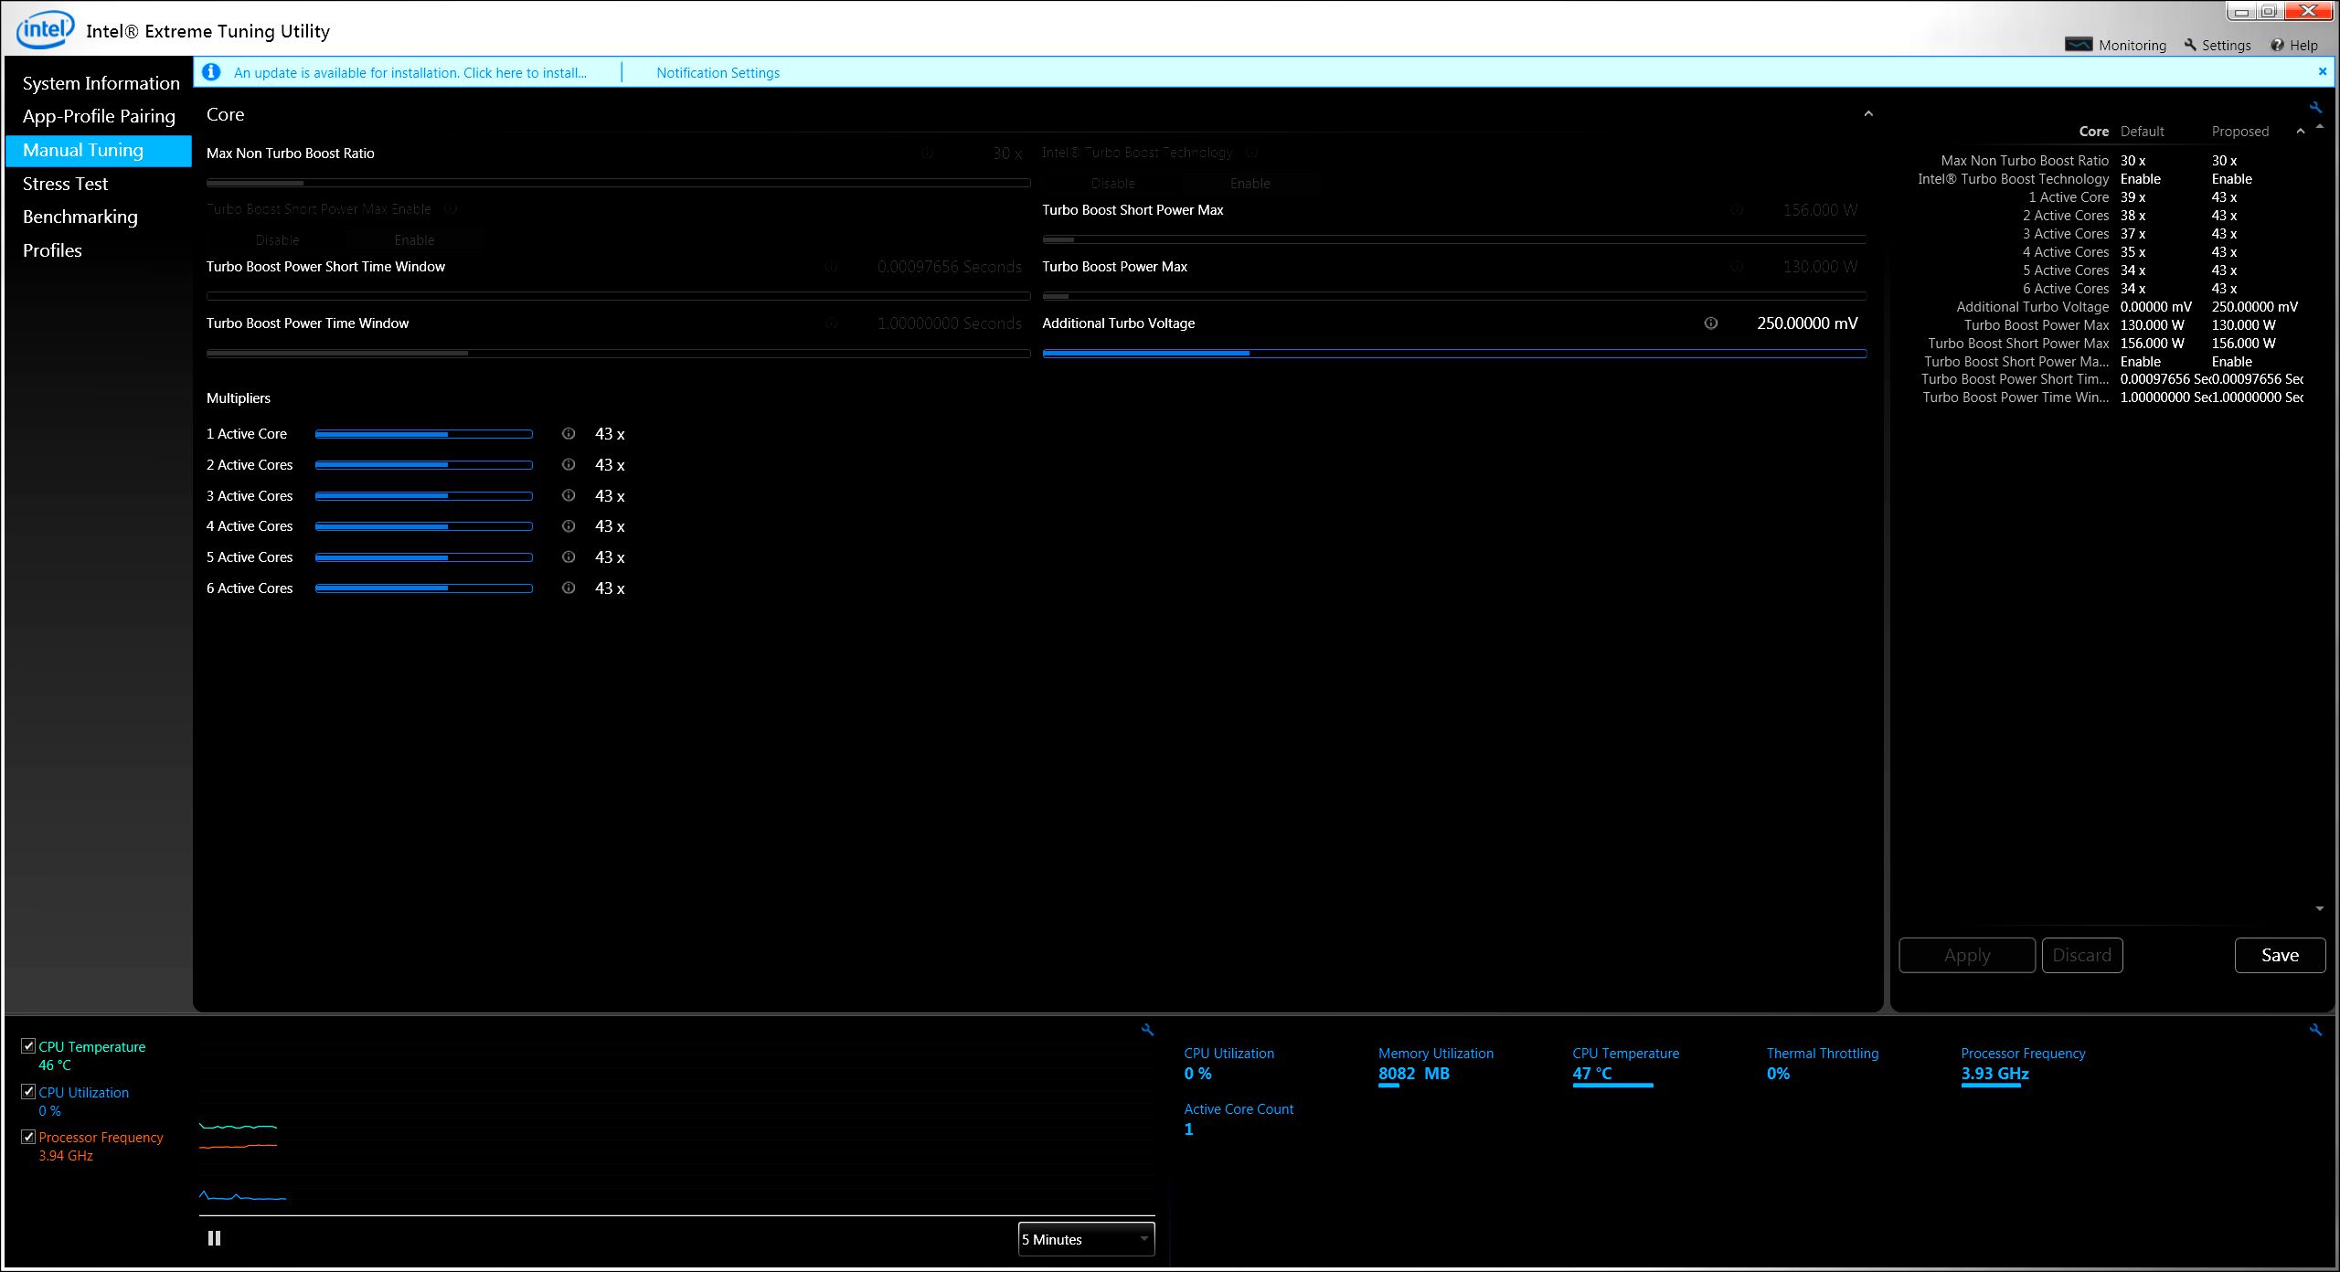Image resolution: width=2340 pixels, height=1272 pixels.
Task: Click wrench icon in monitoring stats panel
Action: pyautogui.click(x=2315, y=1030)
